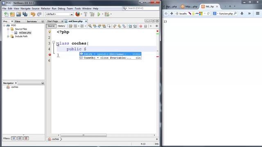This screenshot has height=147, width=262.
Task: Click the Open Project toolbar icon
Action: tap(18, 14)
